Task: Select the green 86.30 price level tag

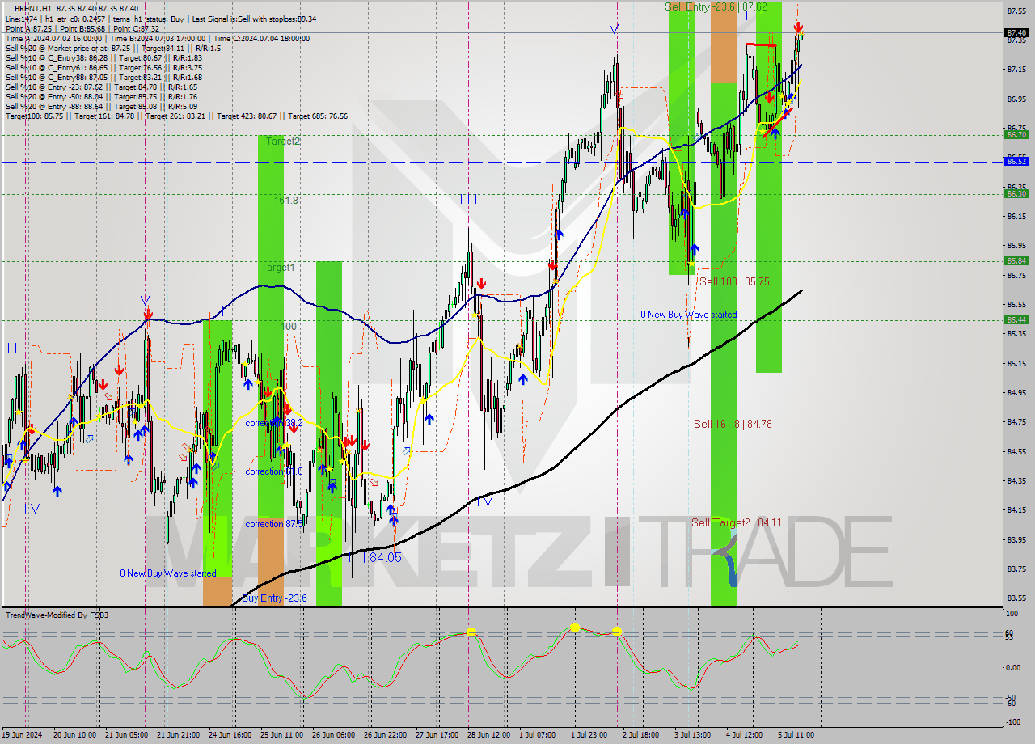Action: coord(1016,193)
